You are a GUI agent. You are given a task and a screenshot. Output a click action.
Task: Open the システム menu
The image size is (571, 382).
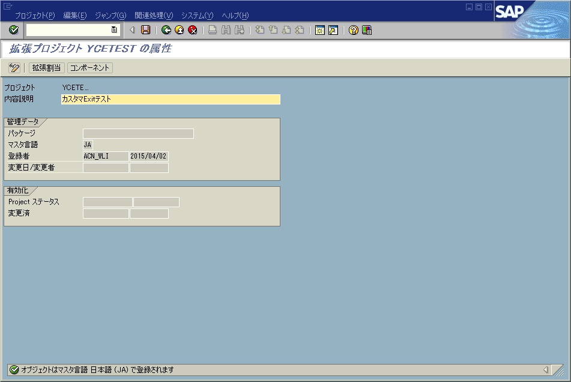tap(198, 15)
